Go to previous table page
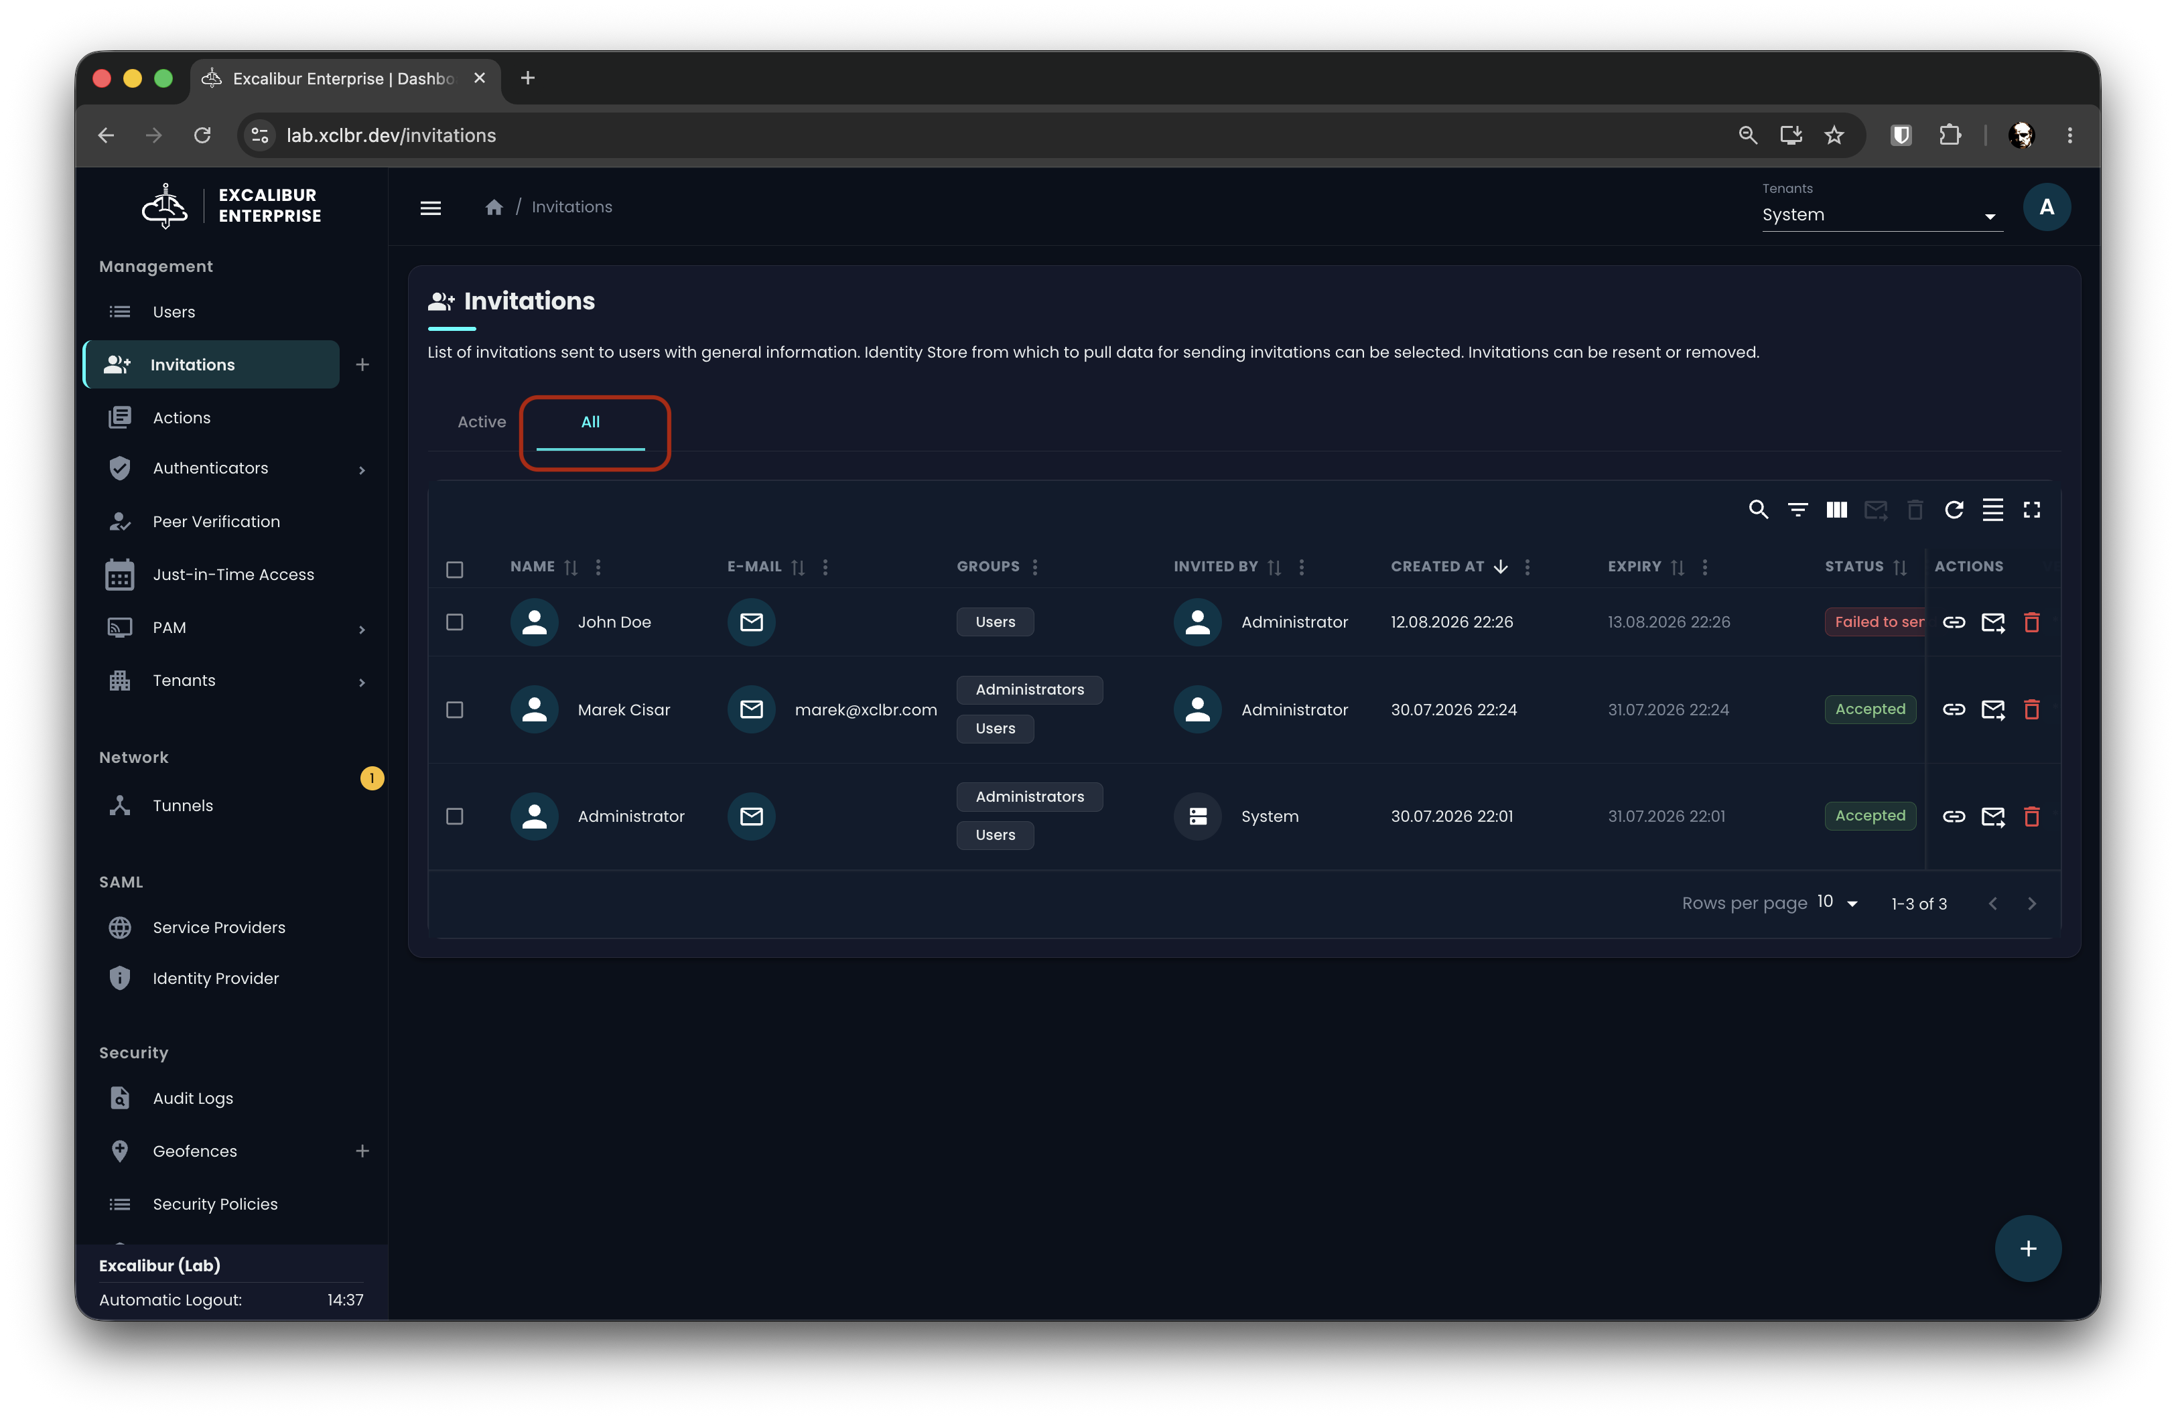This screenshot has height=1420, width=2176. pos(1992,904)
